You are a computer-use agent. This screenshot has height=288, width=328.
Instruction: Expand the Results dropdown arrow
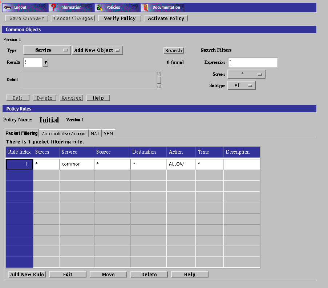[x=45, y=62]
